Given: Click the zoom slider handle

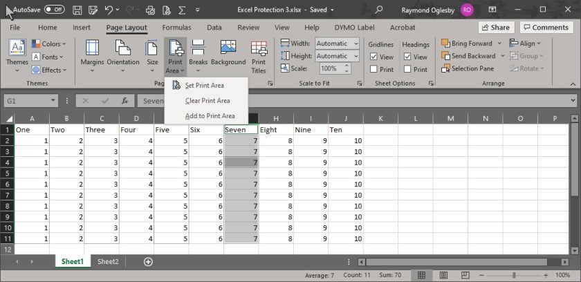Looking at the screenshot, I should pos(513,275).
